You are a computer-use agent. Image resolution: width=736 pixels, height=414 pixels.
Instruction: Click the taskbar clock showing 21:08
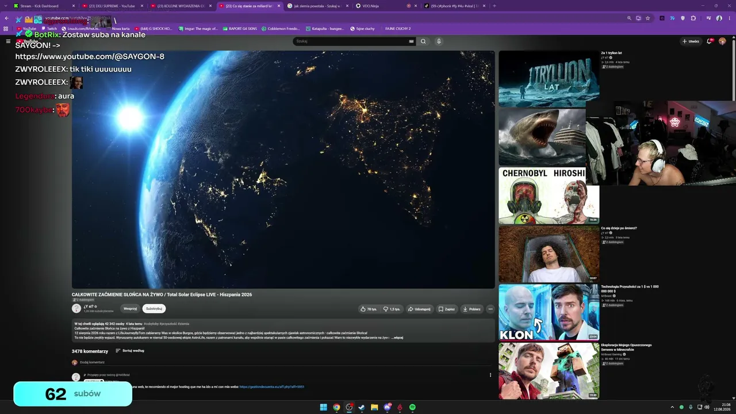pyautogui.click(x=723, y=407)
